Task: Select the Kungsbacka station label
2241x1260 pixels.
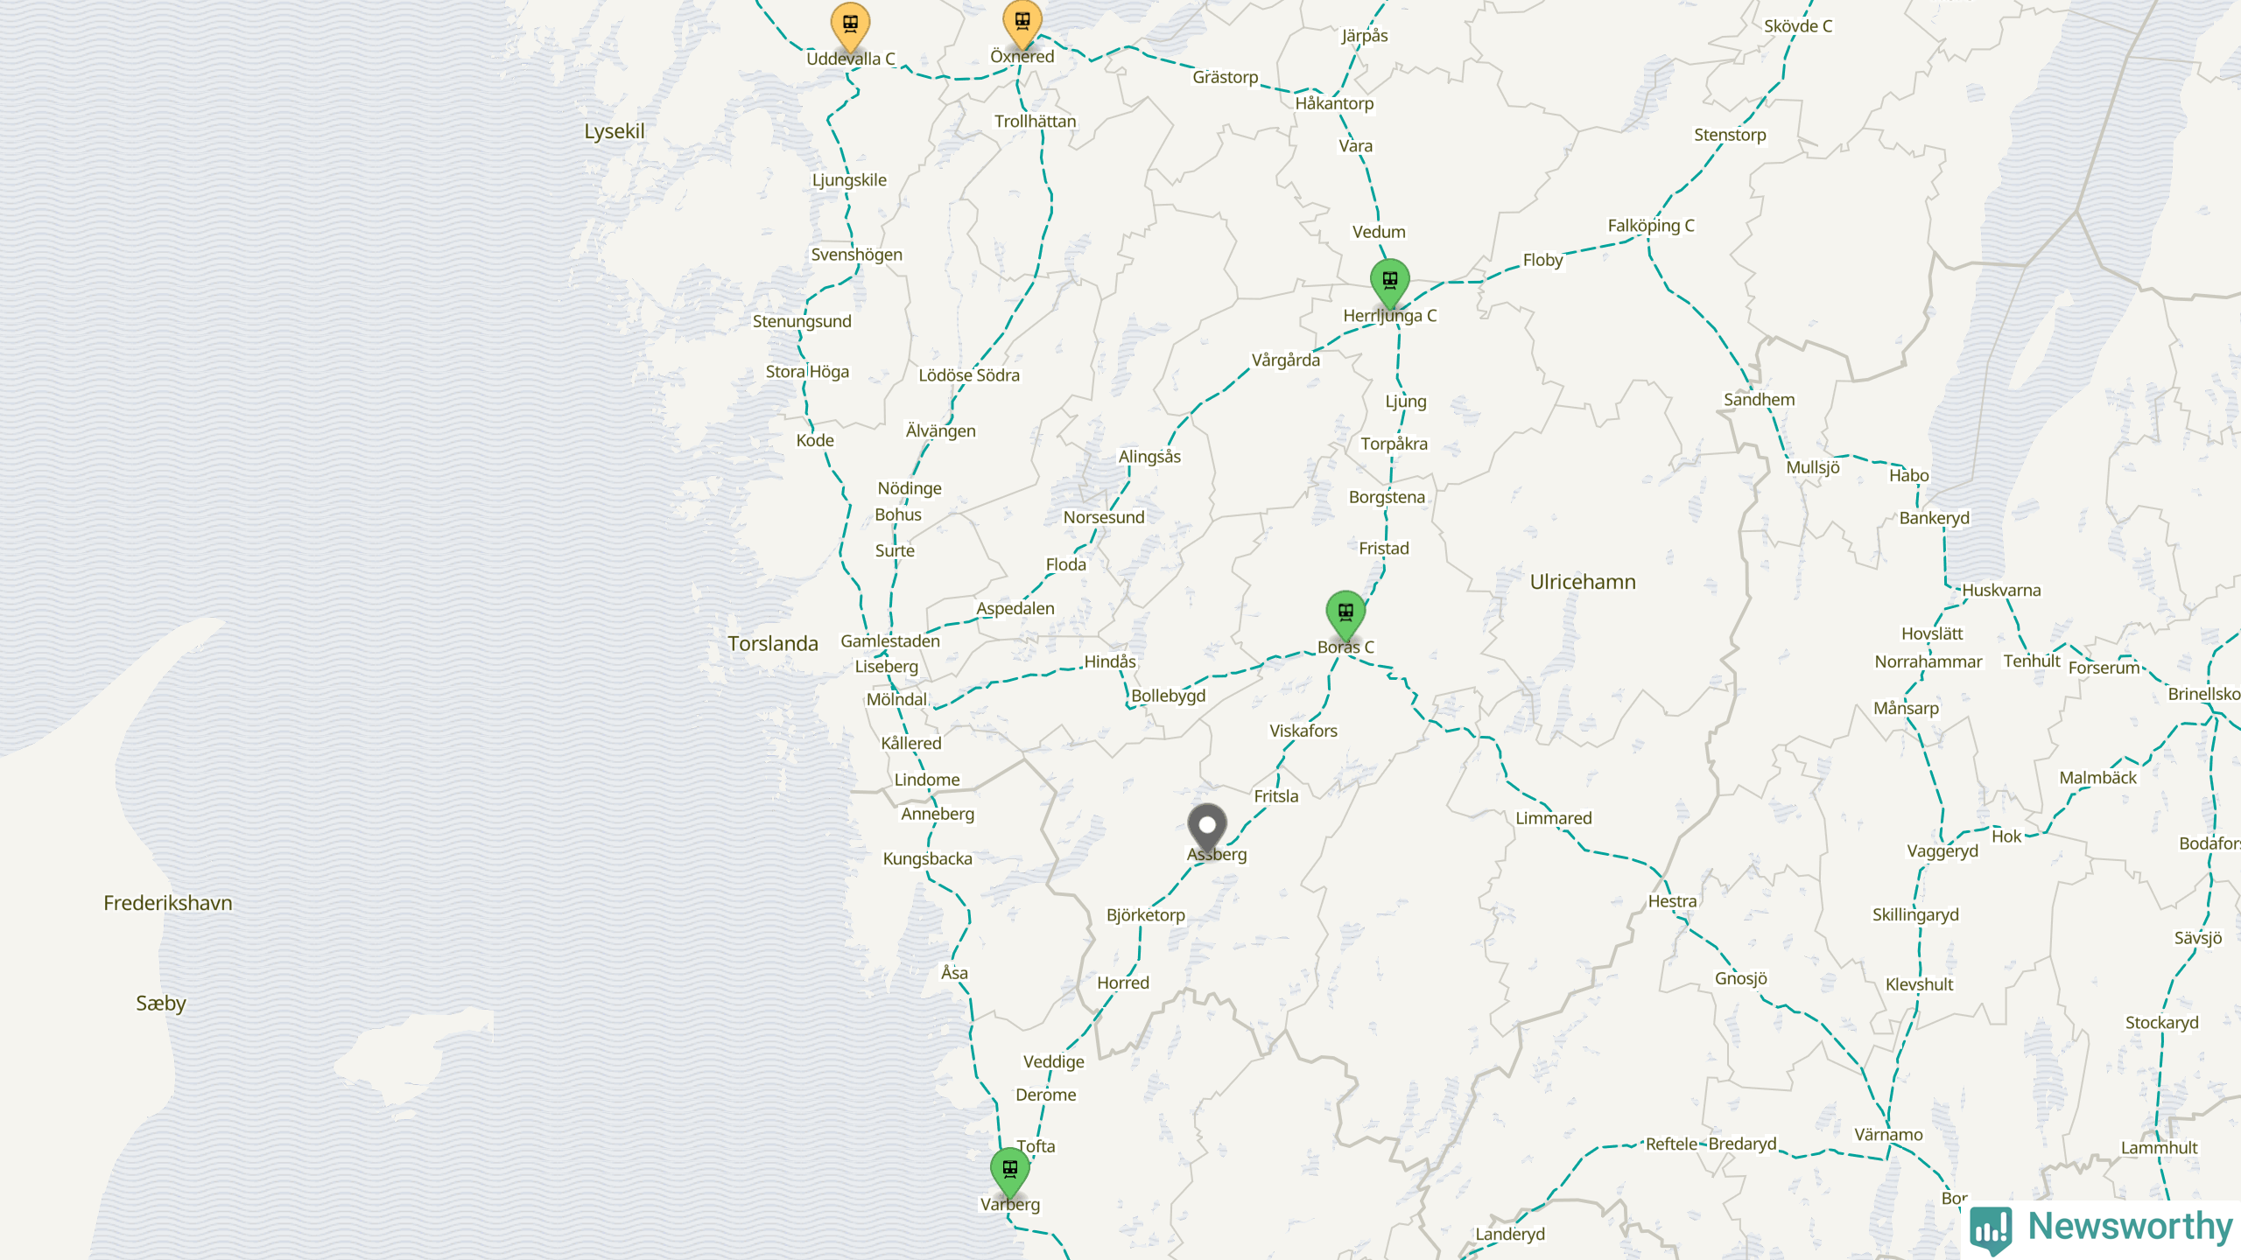Action: (928, 858)
